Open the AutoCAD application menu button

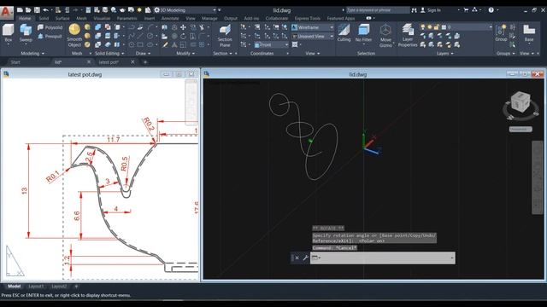point(6,13)
